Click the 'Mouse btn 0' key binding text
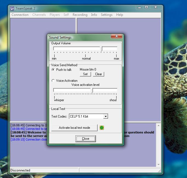This screenshot has height=178, width=187. point(88,69)
